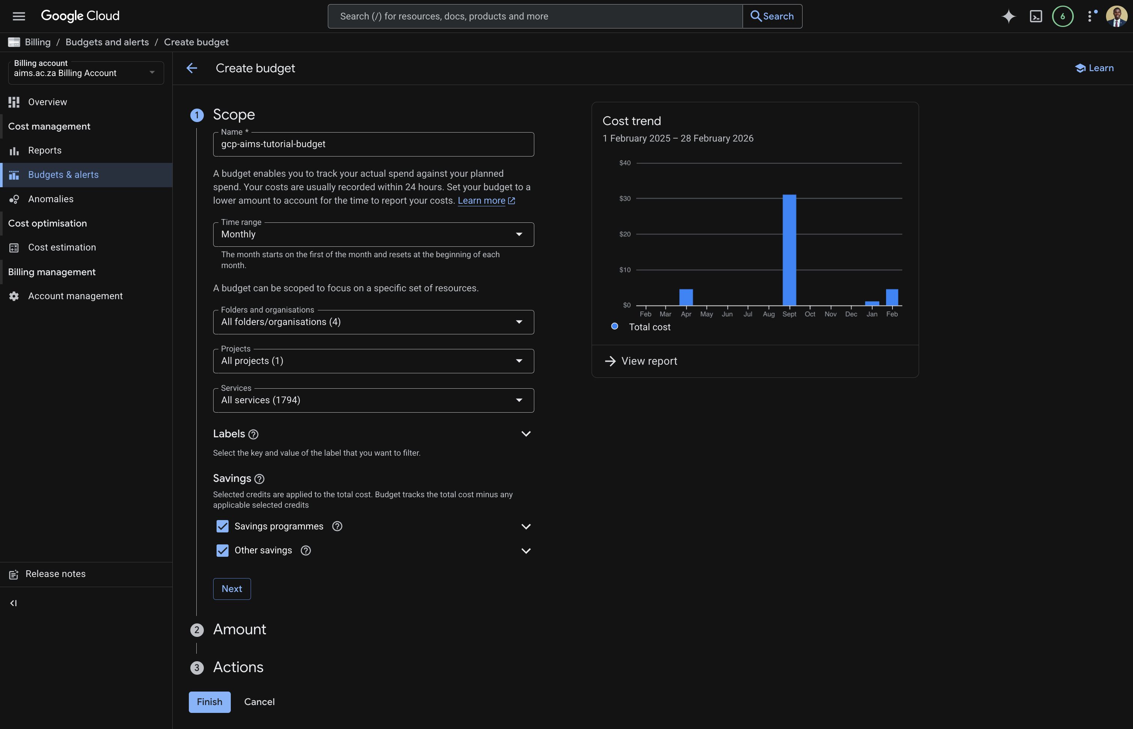This screenshot has height=729, width=1133.
Task: Select Reports in the sidebar
Action: (45, 151)
